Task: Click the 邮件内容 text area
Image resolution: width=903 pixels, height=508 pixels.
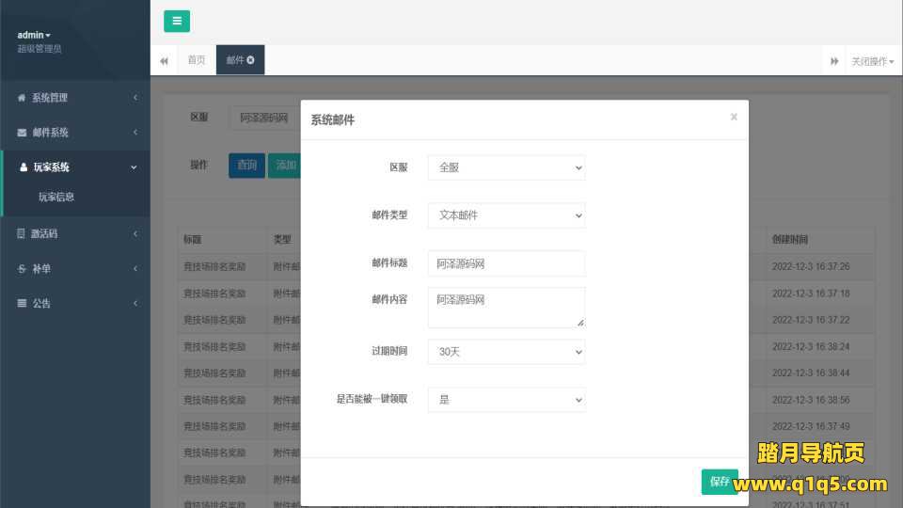Action: [506, 308]
